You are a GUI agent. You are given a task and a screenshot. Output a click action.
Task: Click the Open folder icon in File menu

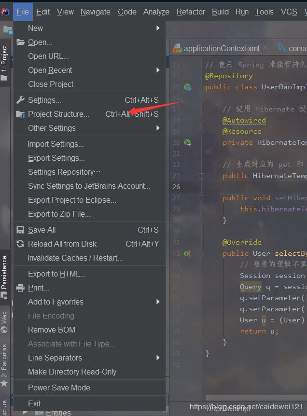coord(20,42)
